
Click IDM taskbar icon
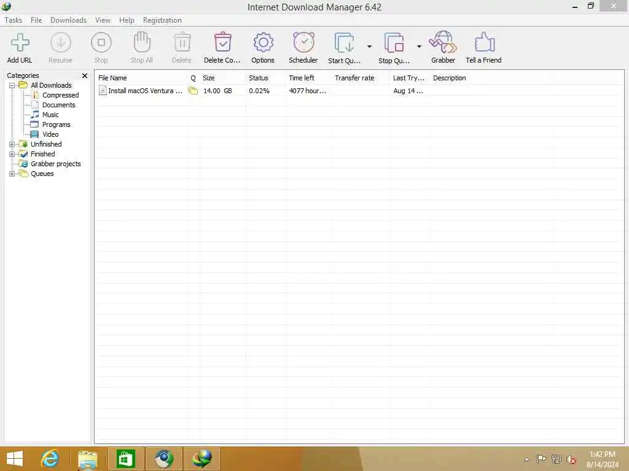(x=202, y=459)
